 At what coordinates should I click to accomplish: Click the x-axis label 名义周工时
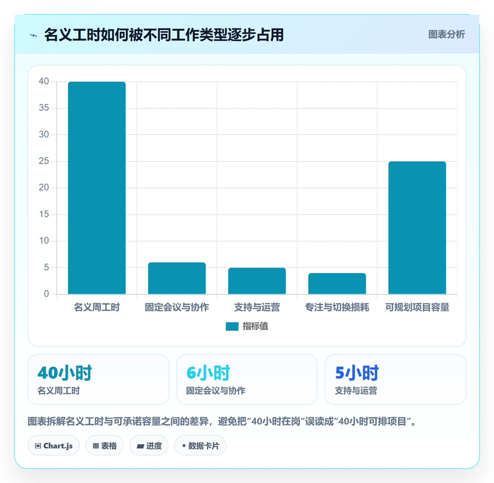pyautogui.click(x=97, y=307)
